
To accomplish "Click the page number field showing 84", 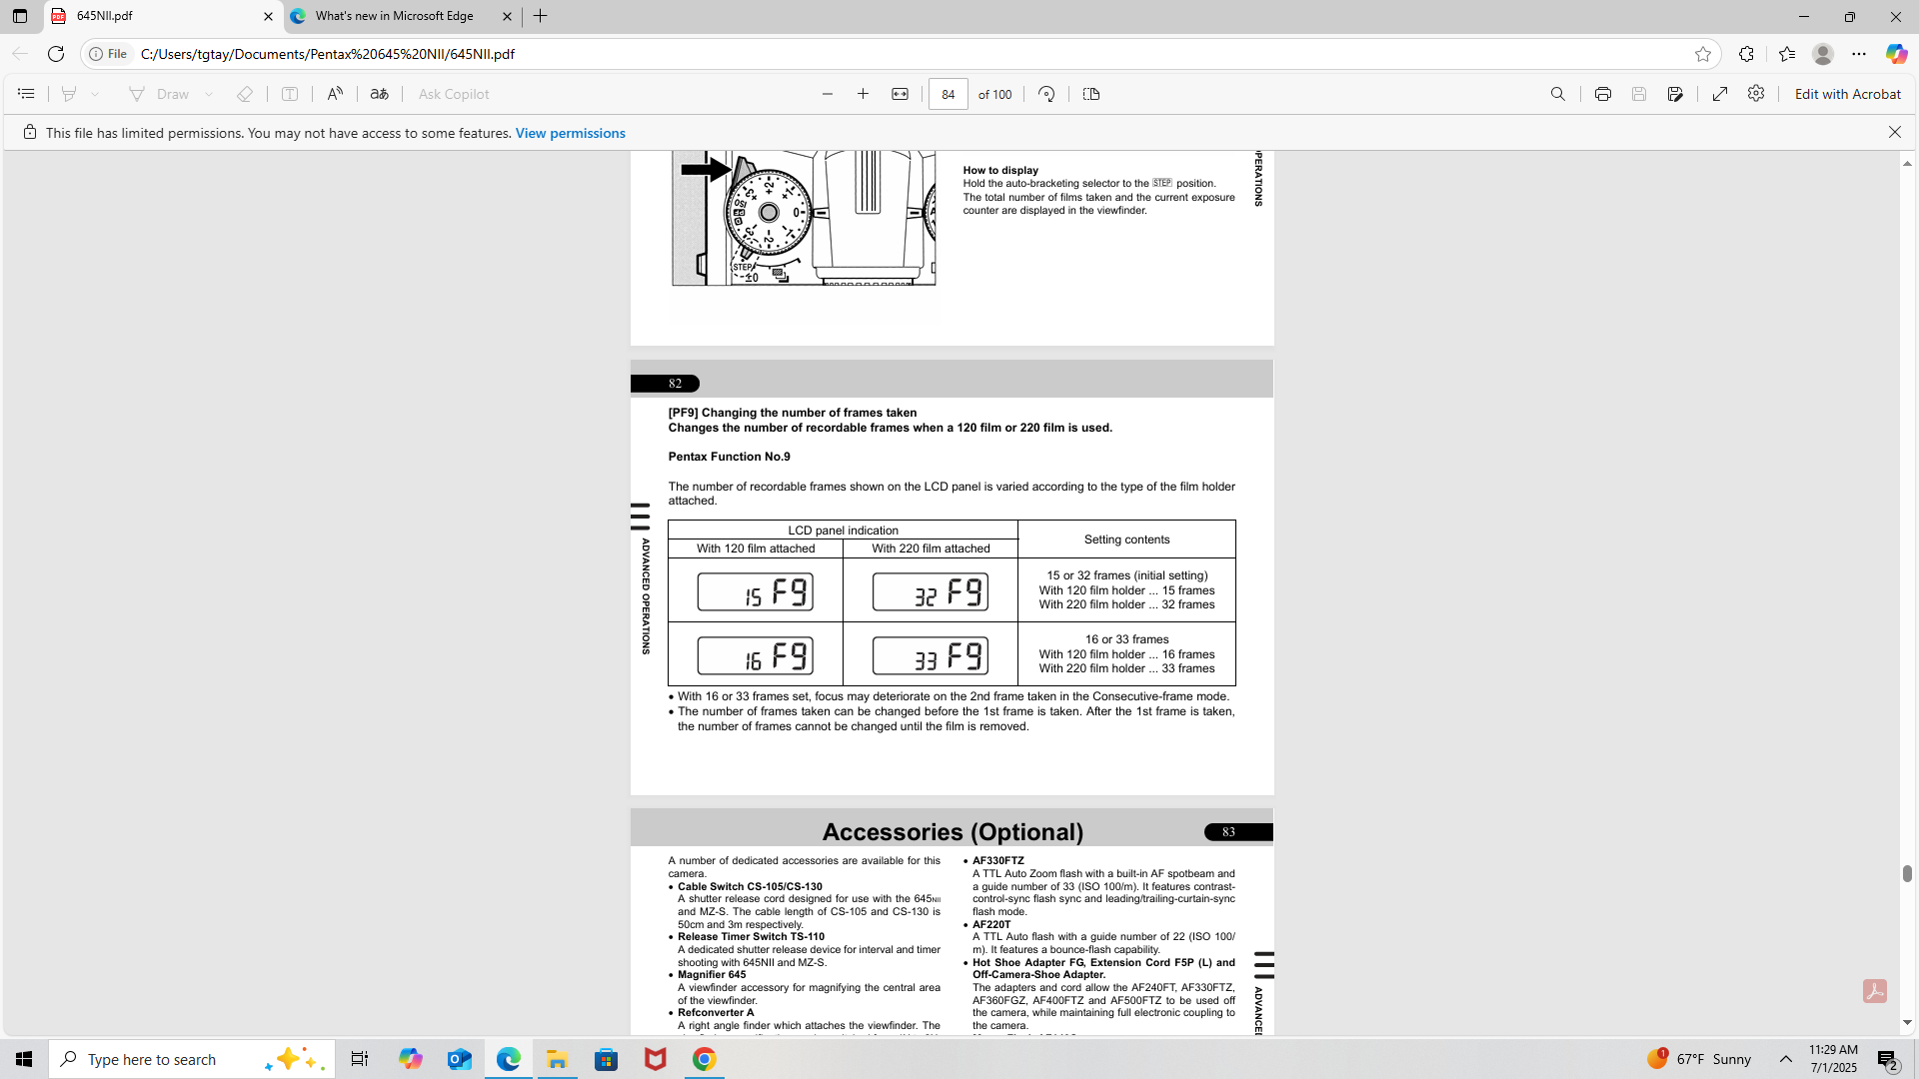I will pyautogui.click(x=949, y=94).
